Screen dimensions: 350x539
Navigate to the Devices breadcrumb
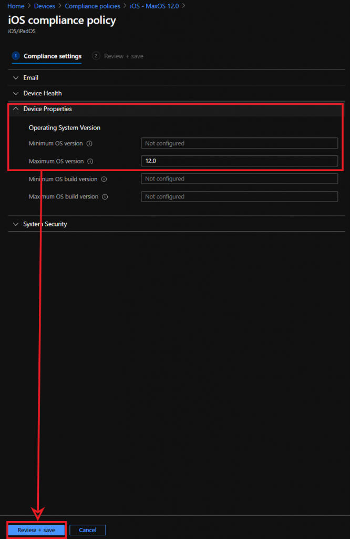[45, 6]
